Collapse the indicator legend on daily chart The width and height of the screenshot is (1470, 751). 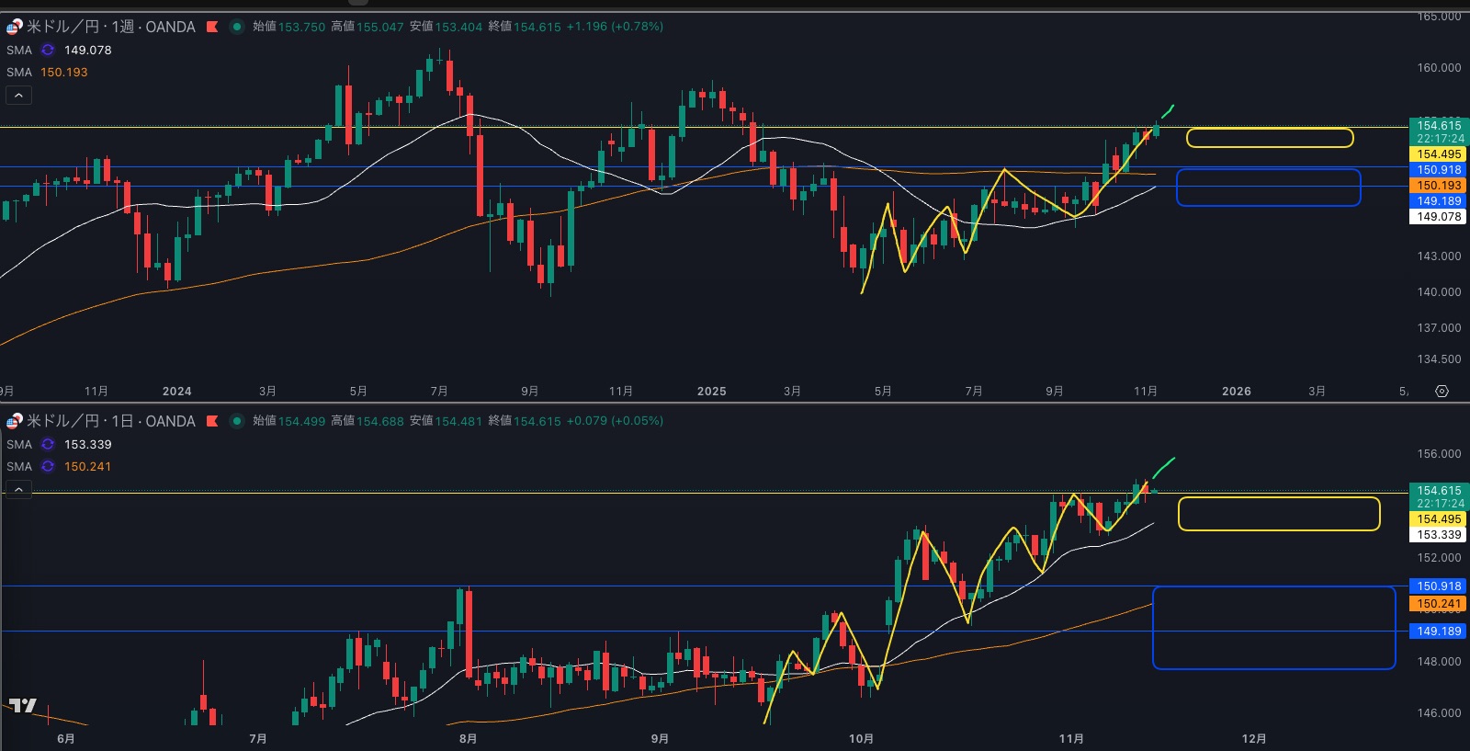(x=18, y=490)
